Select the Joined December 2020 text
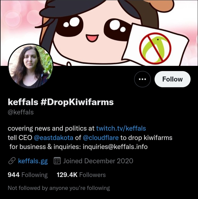Image resolution: width=198 pixels, height=199 pixels. (98, 161)
